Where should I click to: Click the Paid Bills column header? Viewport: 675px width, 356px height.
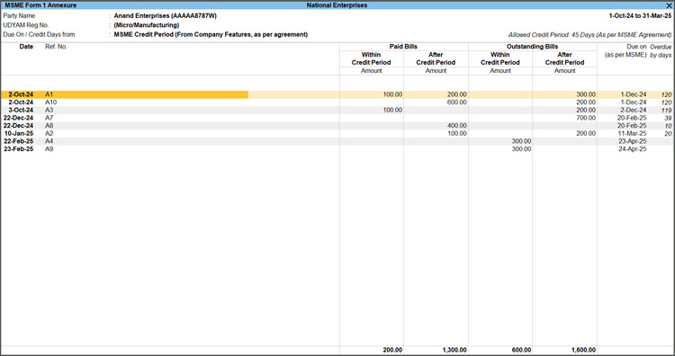tap(403, 47)
